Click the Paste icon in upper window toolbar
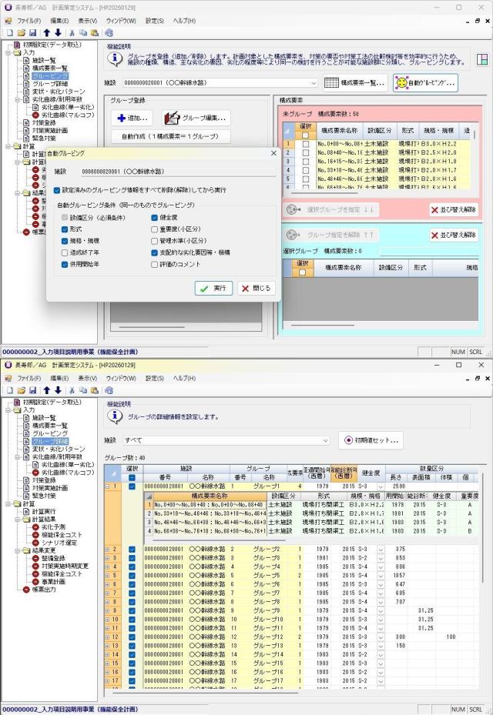 pyautogui.click(x=95, y=33)
